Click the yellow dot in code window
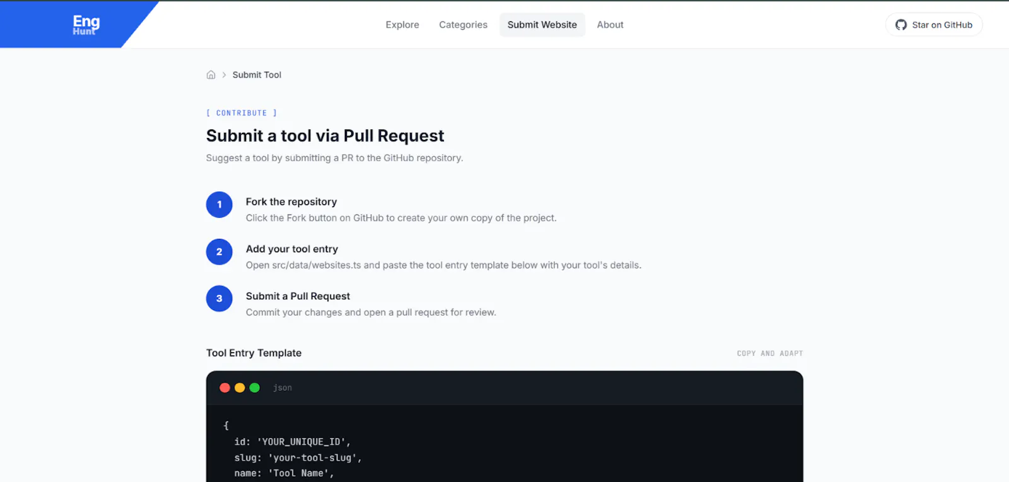 pyautogui.click(x=240, y=387)
